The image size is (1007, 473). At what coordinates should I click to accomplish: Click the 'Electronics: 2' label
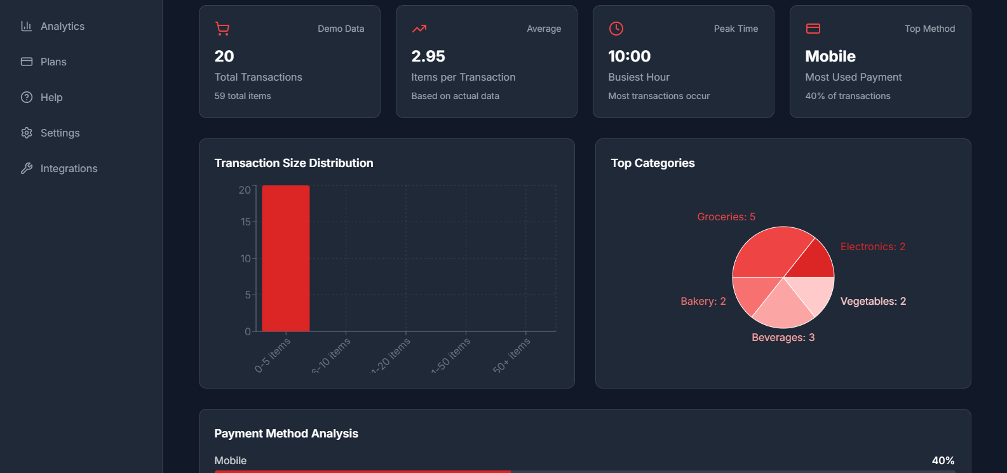coord(873,247)
